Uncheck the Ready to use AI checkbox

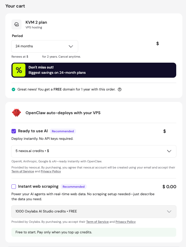pos(14,131)
